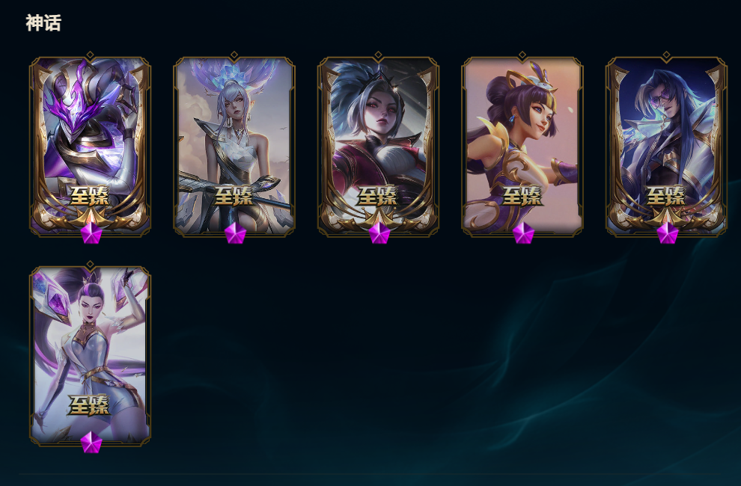
Task: Click the diamond ornament atop the sunglasses man card
Action: pyautogui.click(x=666, y=55)
